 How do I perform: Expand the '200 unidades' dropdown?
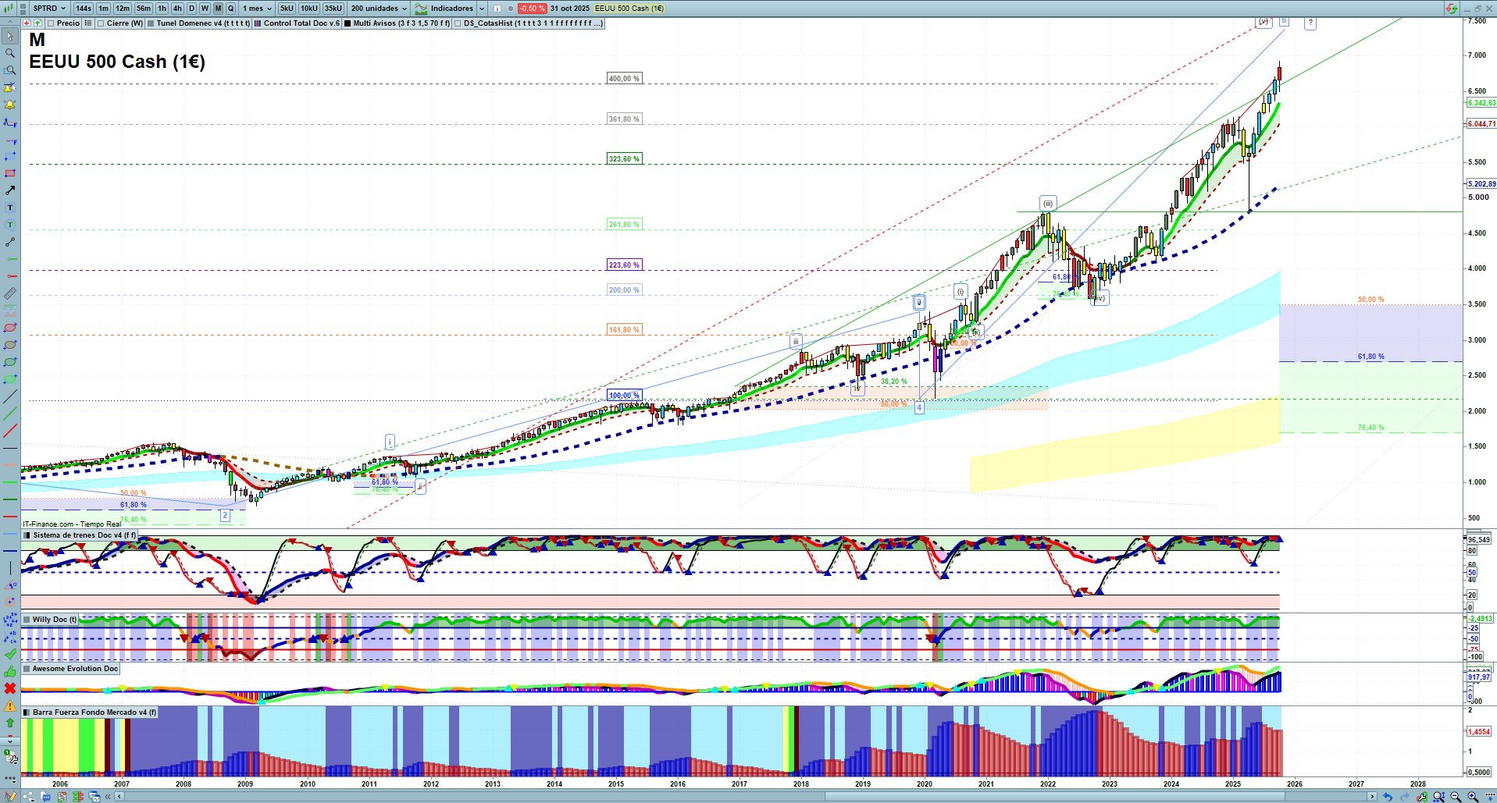[x=379, y=9]
